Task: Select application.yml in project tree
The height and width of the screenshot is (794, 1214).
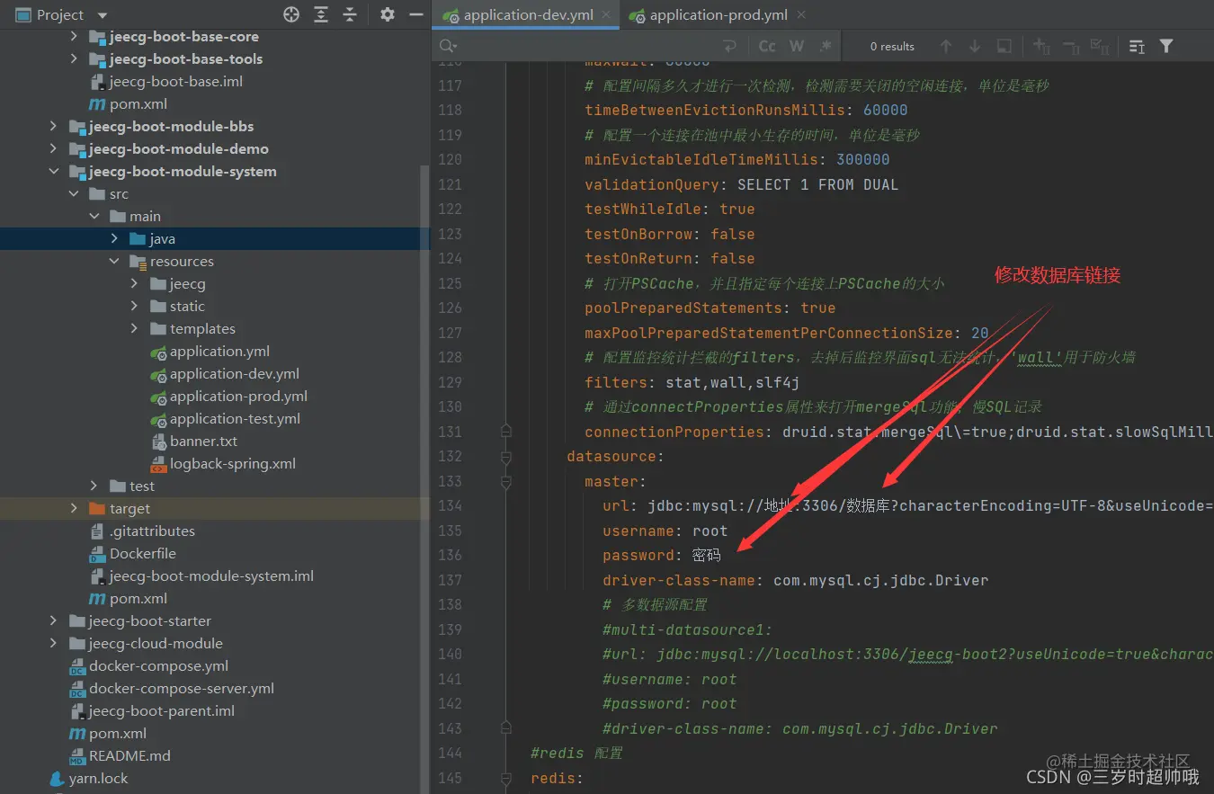Action: tap(219, 352)
